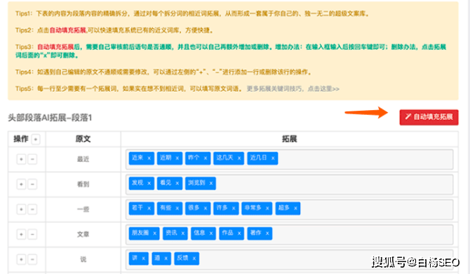Delete the 非常多 tag with its x
The image size is (470, 274).
click(267, 208)
